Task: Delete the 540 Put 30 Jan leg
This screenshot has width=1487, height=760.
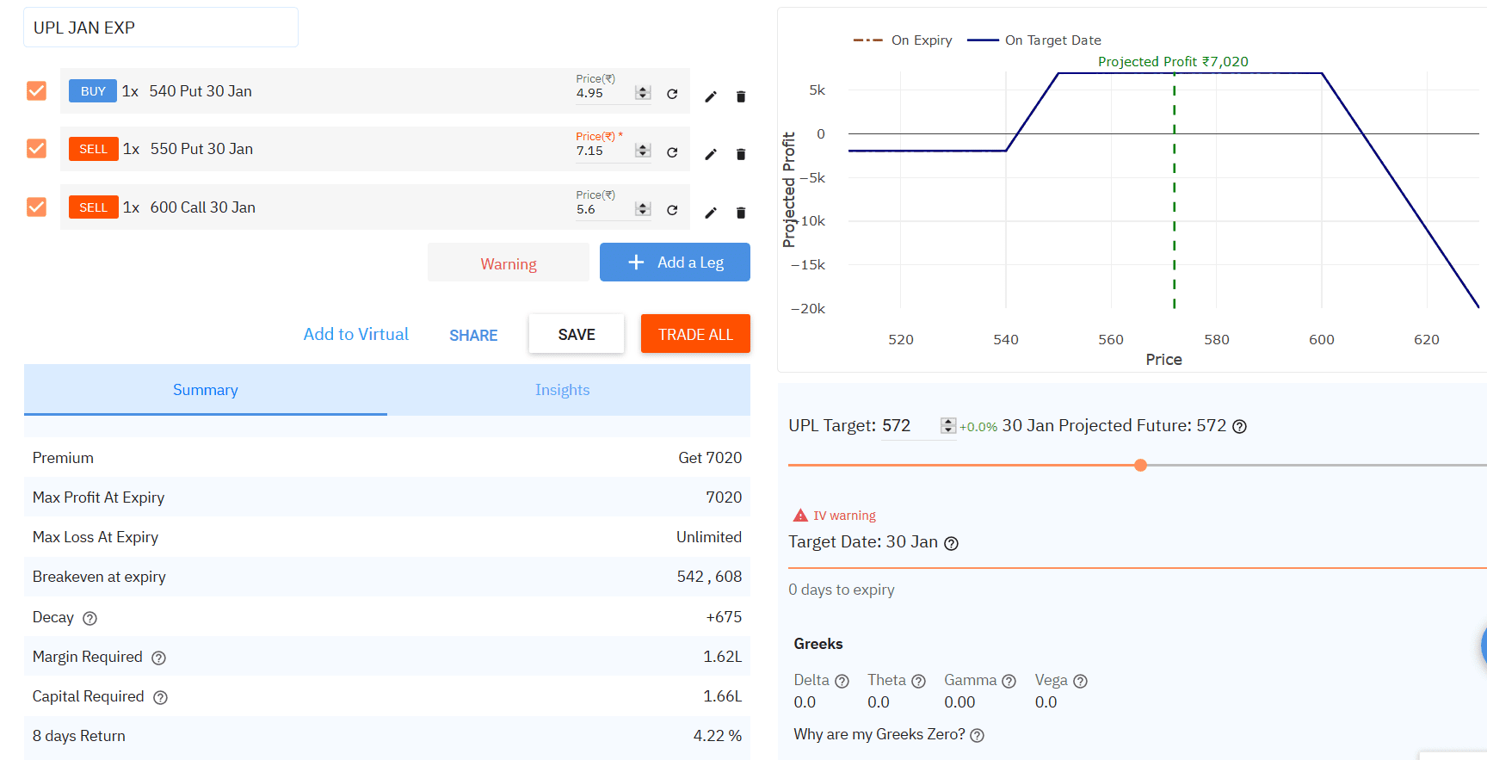Action: pyautogui.click(x=741, y=96)
